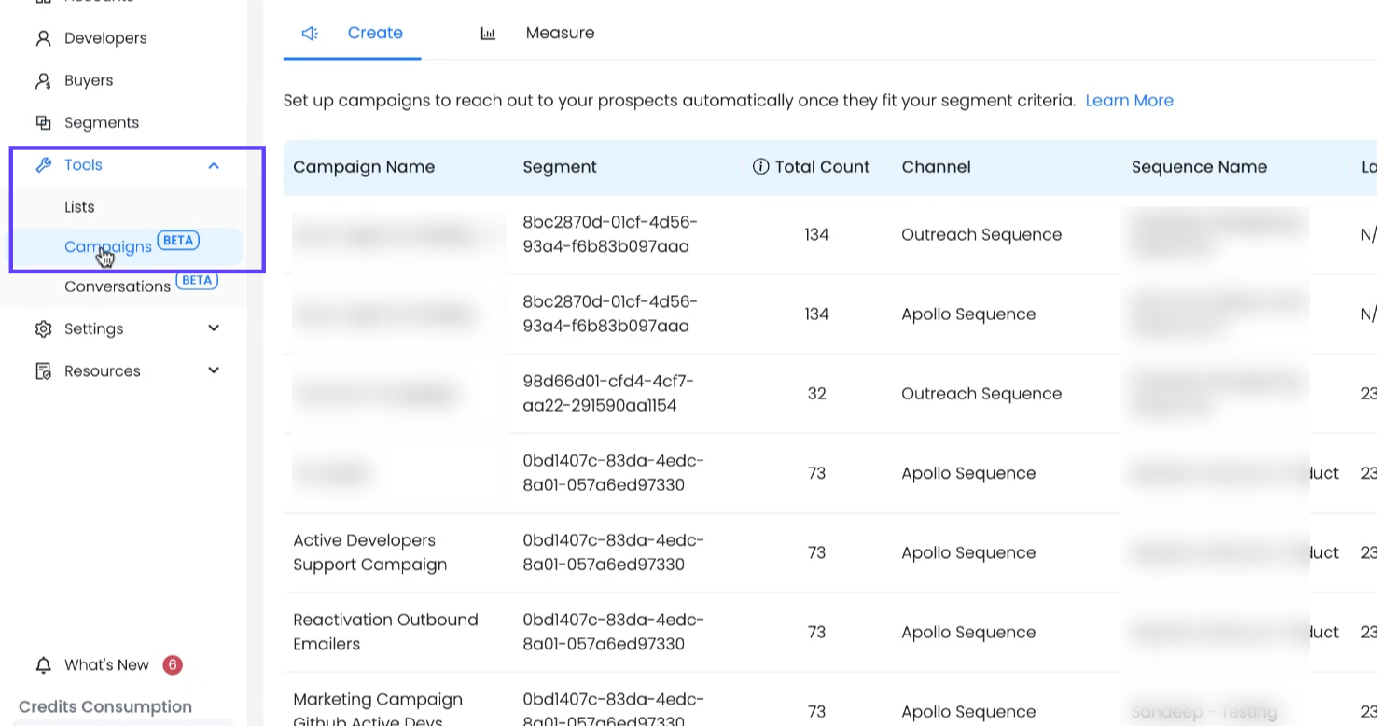Open Lists under Tools
The image size is (1377, 726).
coord(79,207)
